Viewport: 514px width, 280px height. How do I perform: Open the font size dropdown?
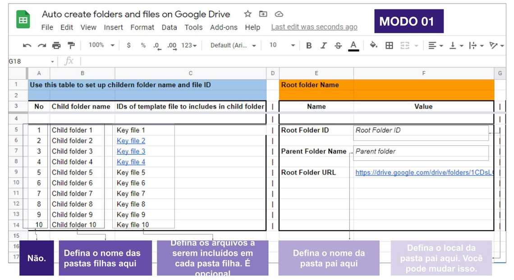click(282, 45)
